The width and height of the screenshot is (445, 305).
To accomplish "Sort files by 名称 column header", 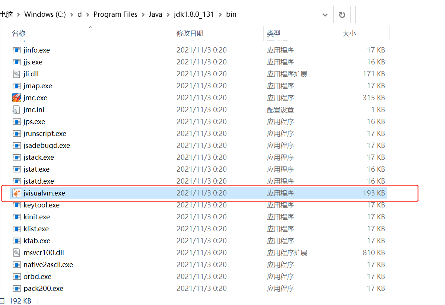I will 19,34.
